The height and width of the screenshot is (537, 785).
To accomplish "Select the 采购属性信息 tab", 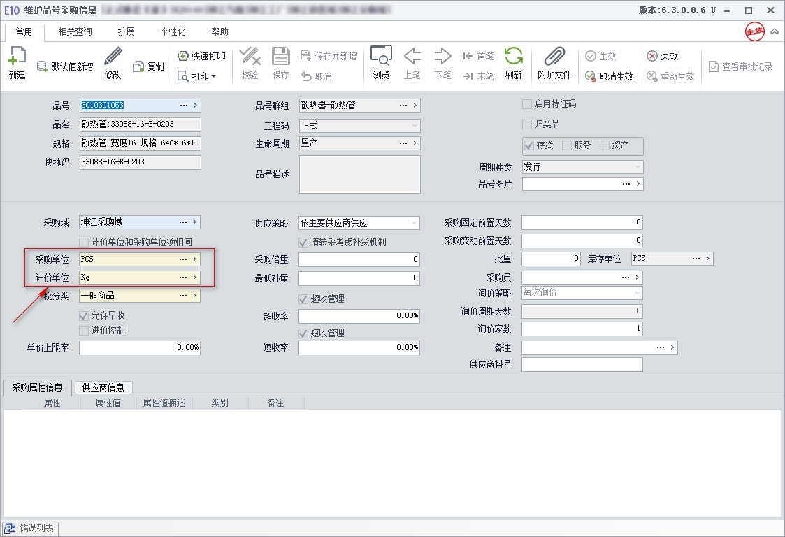I will click(x=38, y=387).
